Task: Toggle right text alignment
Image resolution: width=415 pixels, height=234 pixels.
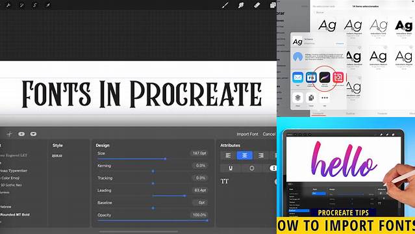Action: (x=260, y=155)
